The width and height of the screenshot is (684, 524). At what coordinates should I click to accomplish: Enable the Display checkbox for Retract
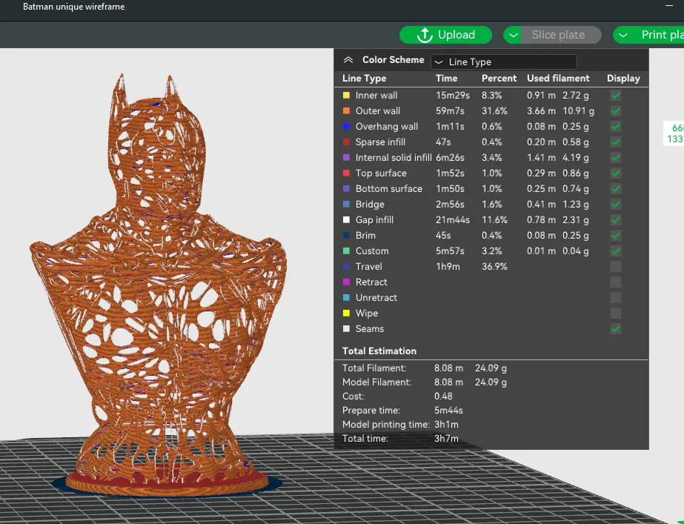pyautogui.click(x=615, y=282)
